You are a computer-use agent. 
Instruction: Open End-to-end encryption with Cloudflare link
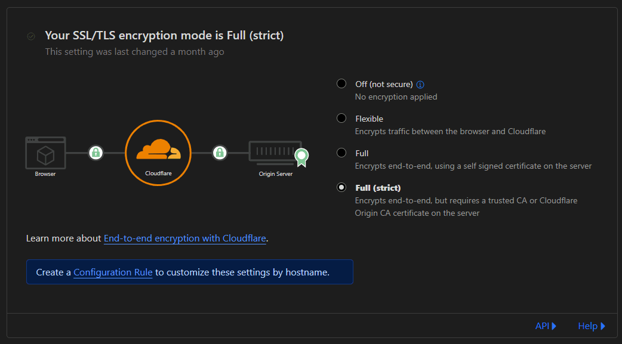pyautogui.click(x=185, y=238)
